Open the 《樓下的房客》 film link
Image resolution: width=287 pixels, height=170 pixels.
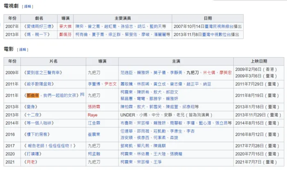(x=37, y=134)
